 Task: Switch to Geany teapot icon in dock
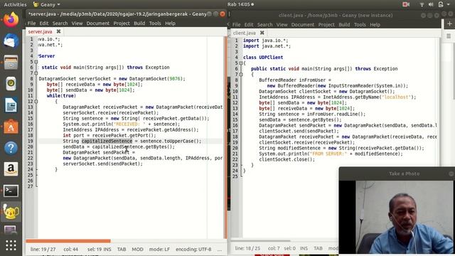click(x=11, y=212)
